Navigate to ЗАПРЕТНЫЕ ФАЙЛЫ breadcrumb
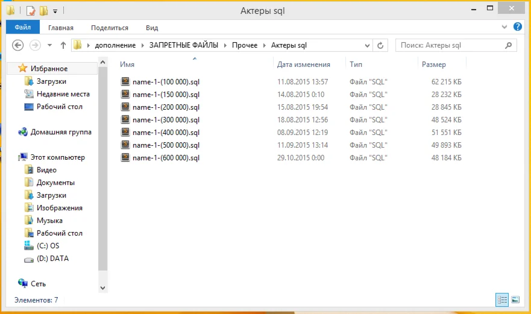This screenshot has height=314, width=531. [x=184, y=45]
